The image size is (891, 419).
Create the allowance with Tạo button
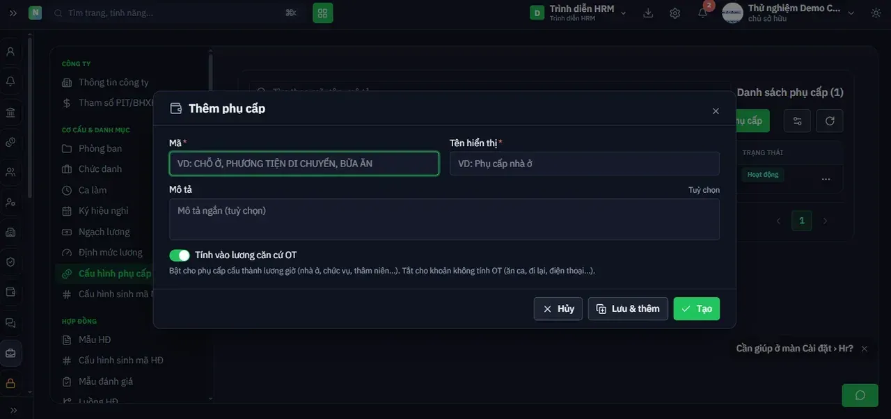tap(697, 308)
